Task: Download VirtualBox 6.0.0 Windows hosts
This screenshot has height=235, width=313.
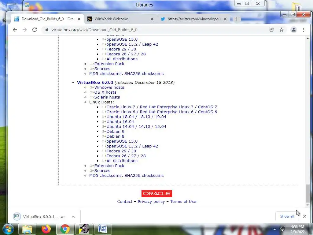Action: click(x=109, y=87)
